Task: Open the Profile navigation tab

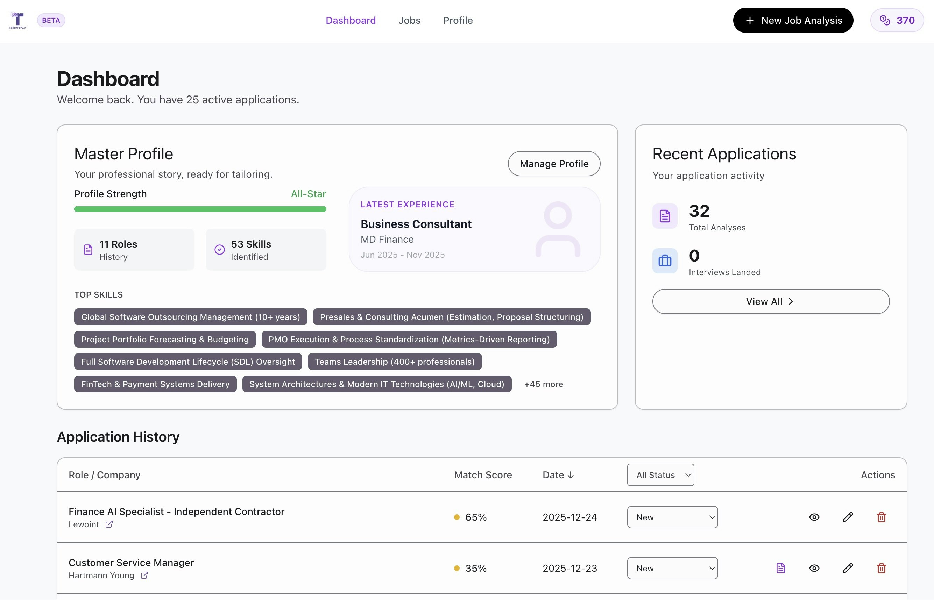Action: (x=458, y=20)
